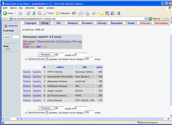Screen dimensions: 172x125
Task: Open the Экспорт tab
Action: coord(102,23)
